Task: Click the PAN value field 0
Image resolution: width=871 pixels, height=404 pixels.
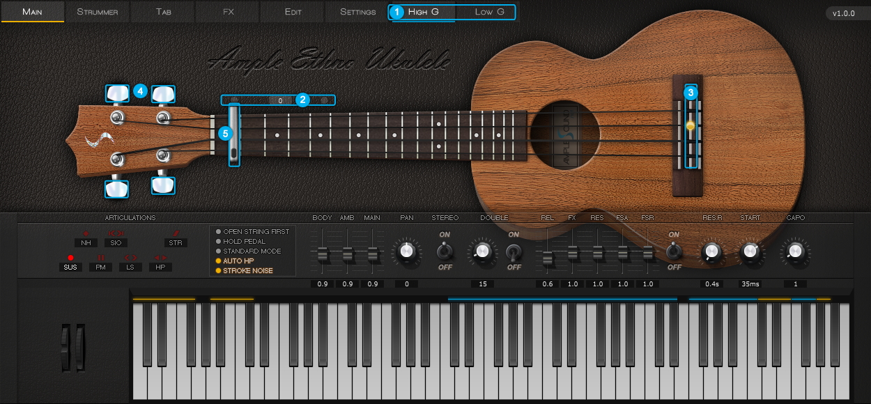Action: click(406, 284)
